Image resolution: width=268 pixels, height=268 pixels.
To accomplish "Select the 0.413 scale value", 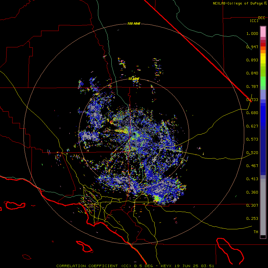I will coord(252,179).
